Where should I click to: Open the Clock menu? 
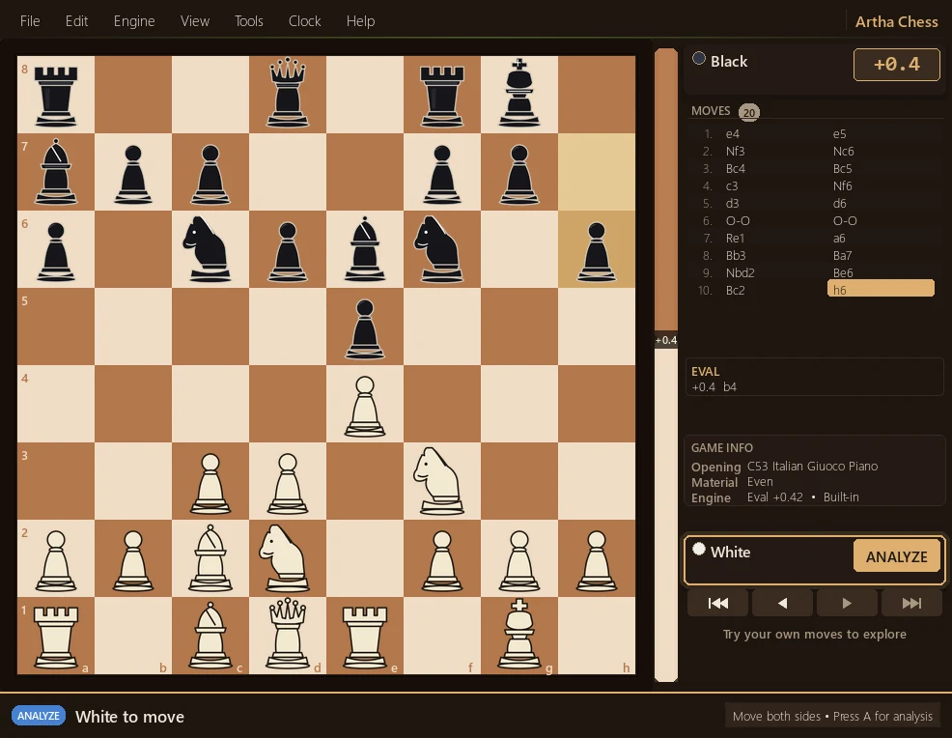point(305,20)
